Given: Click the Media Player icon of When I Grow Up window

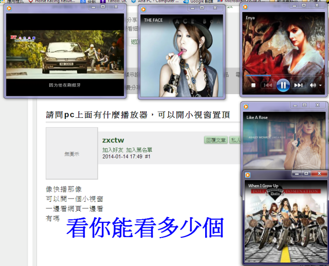Looking at the screenshot, I should coord(248,175).
